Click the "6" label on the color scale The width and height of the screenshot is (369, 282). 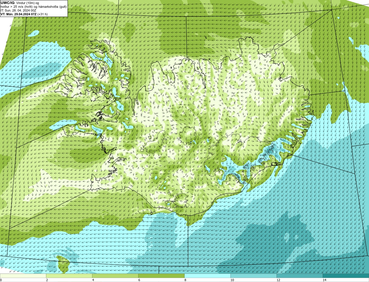(x=139, y=280)
